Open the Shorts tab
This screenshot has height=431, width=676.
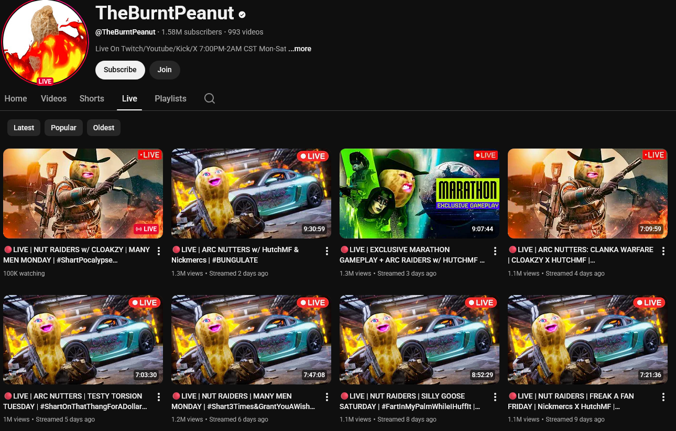coord(92,98)
